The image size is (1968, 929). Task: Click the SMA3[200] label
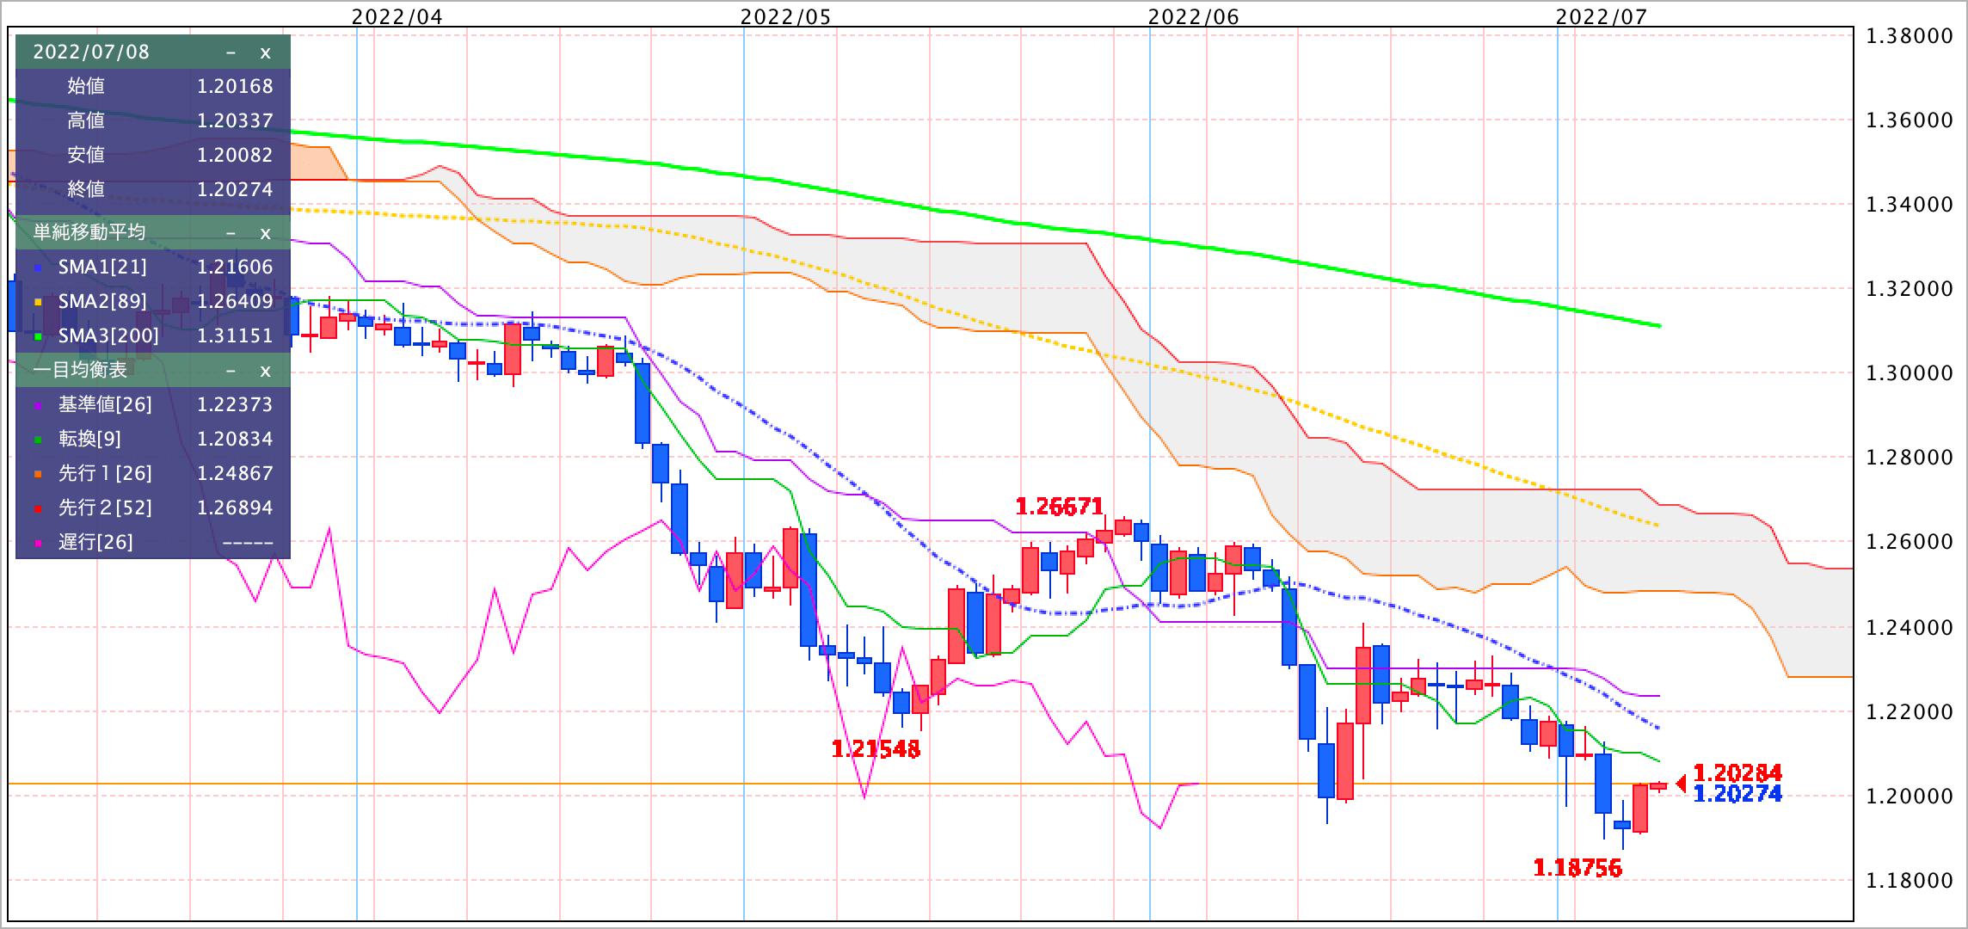[108, 336]
